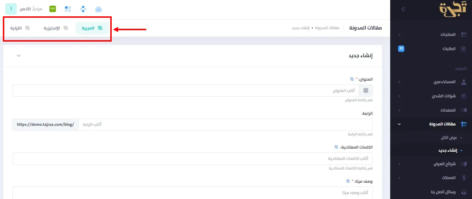
Task: Click the translation icon beside العنوان label
Action: coord(352,79)
